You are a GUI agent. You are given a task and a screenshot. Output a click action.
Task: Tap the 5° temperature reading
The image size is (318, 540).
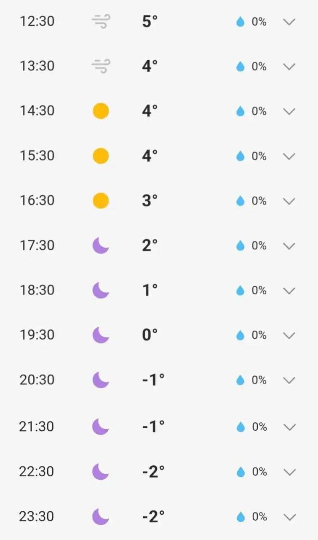150,22
